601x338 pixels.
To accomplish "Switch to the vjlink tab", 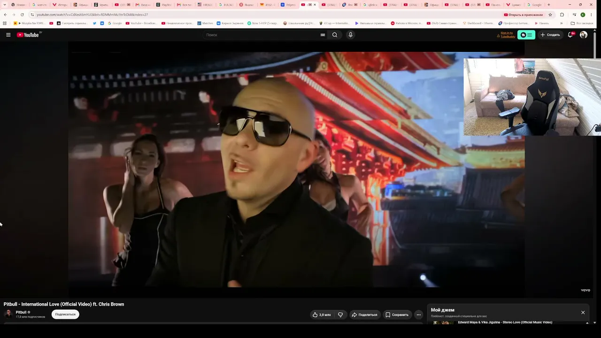I will point(371,5).
